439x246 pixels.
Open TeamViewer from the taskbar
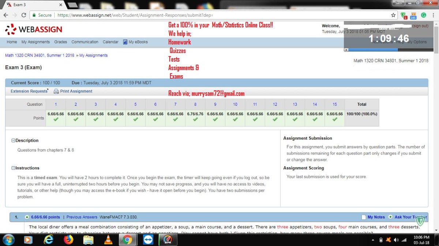(x=149, y=240)
